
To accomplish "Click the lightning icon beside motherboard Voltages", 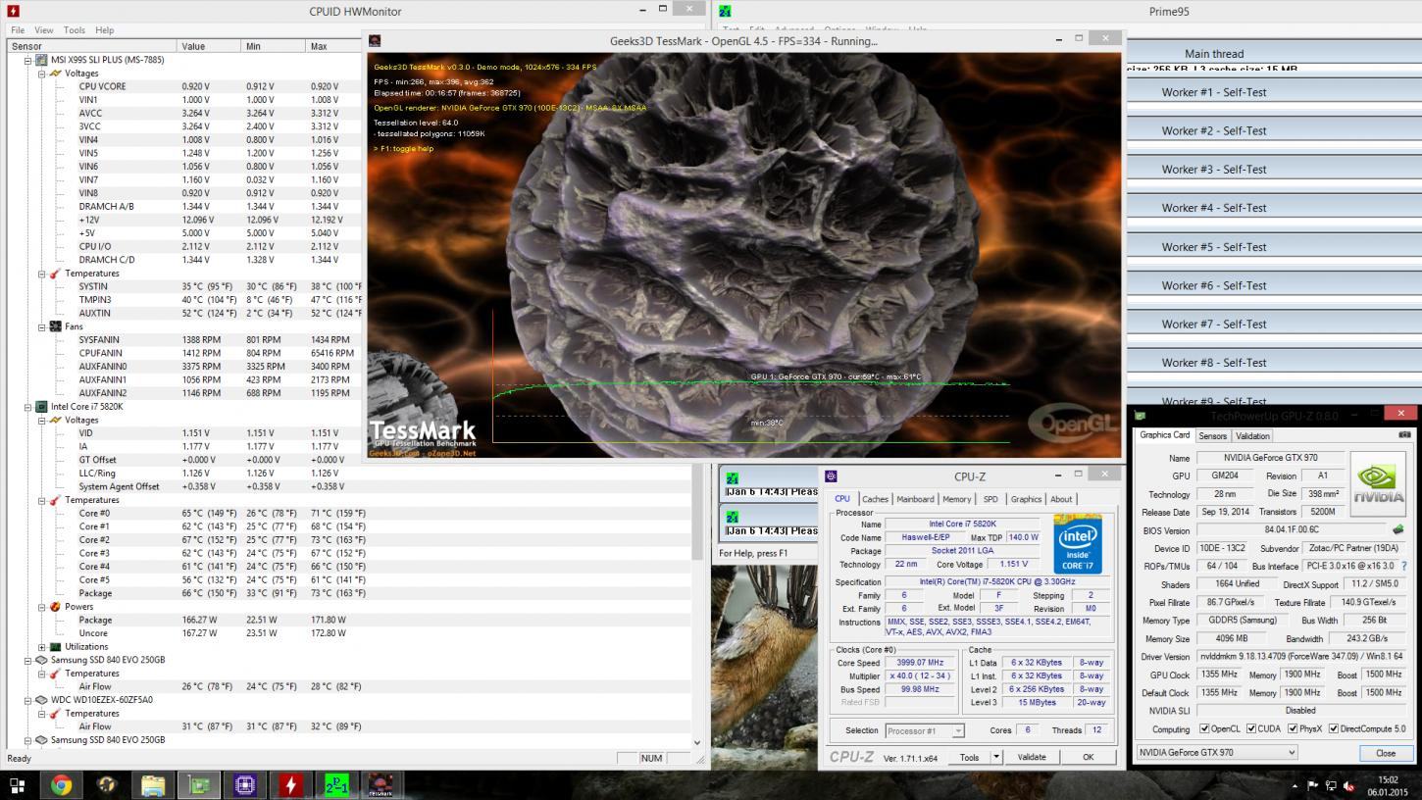I will [55, 74].
